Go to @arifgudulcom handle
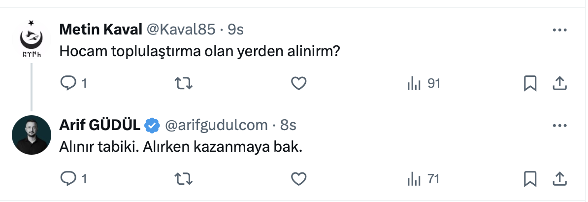Viewport: 588px width, 202px height. (216, 126)
